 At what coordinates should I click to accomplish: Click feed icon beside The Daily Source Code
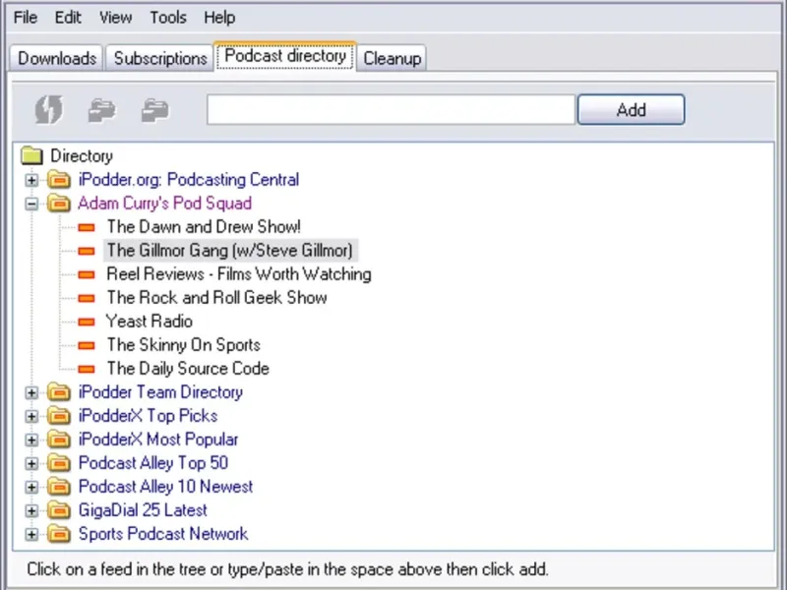click(x=87, y=370)
